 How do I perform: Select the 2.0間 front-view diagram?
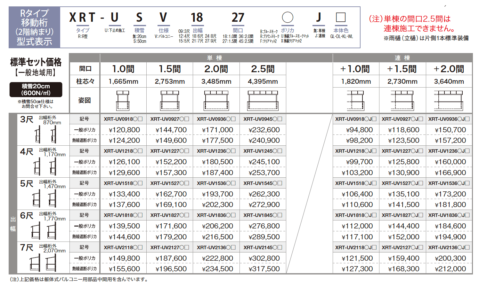pos(216,100)
